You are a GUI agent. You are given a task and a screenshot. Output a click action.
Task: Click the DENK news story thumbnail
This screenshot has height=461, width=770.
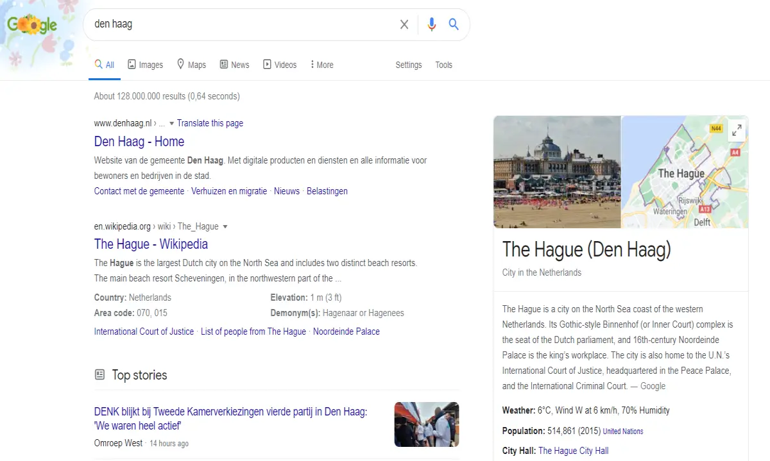[x=427, y=424]
